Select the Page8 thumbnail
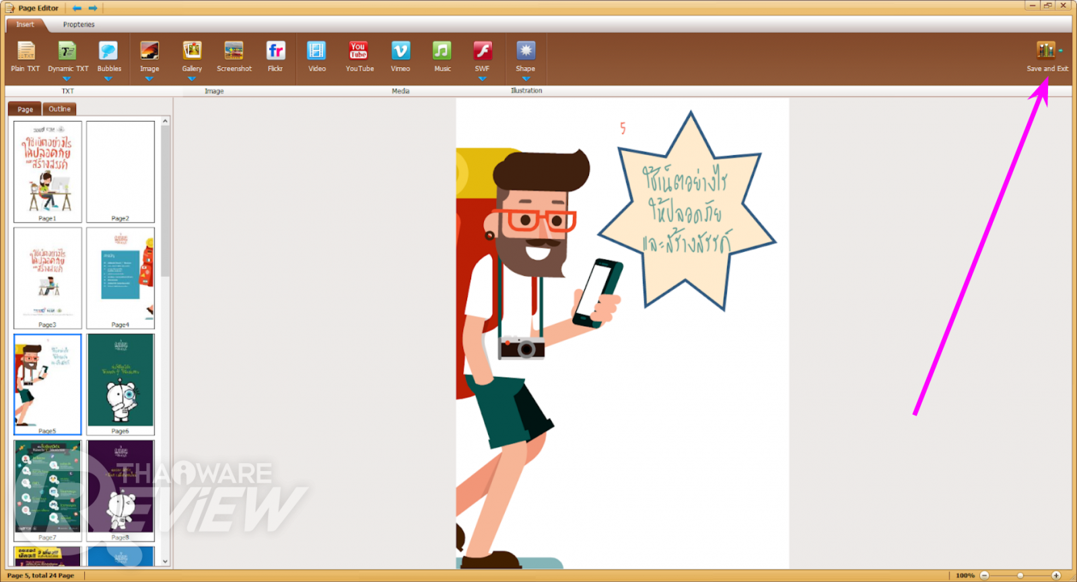Screen dimensions: 1077x582 point(120,491)
